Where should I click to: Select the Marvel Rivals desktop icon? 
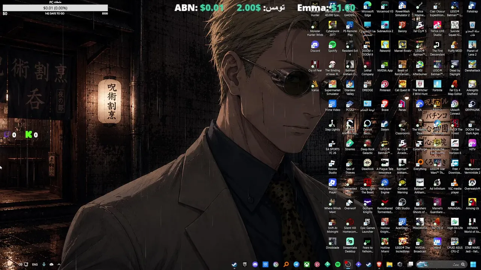pyautogui.click(x=402, y=46)
